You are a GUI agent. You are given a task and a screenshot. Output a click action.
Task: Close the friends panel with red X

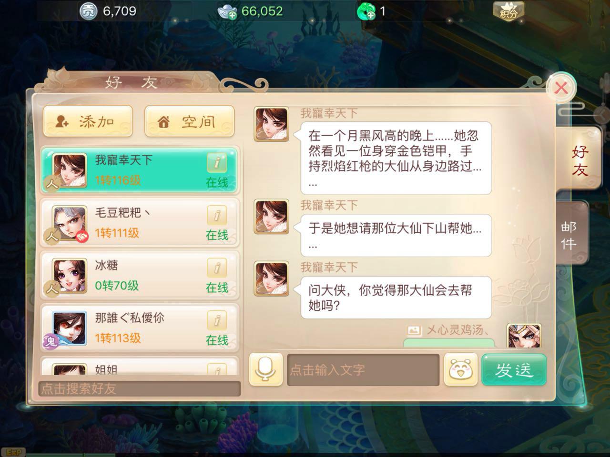point(561,88)
